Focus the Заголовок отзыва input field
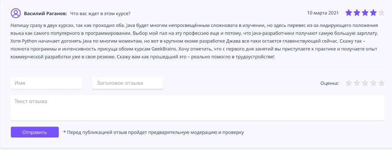 pos(128,83)
